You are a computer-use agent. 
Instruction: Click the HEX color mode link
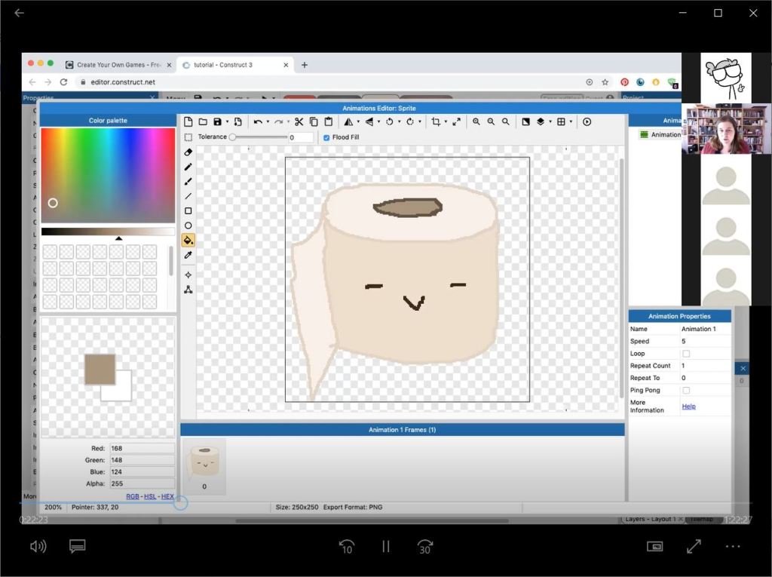[167, 496]
